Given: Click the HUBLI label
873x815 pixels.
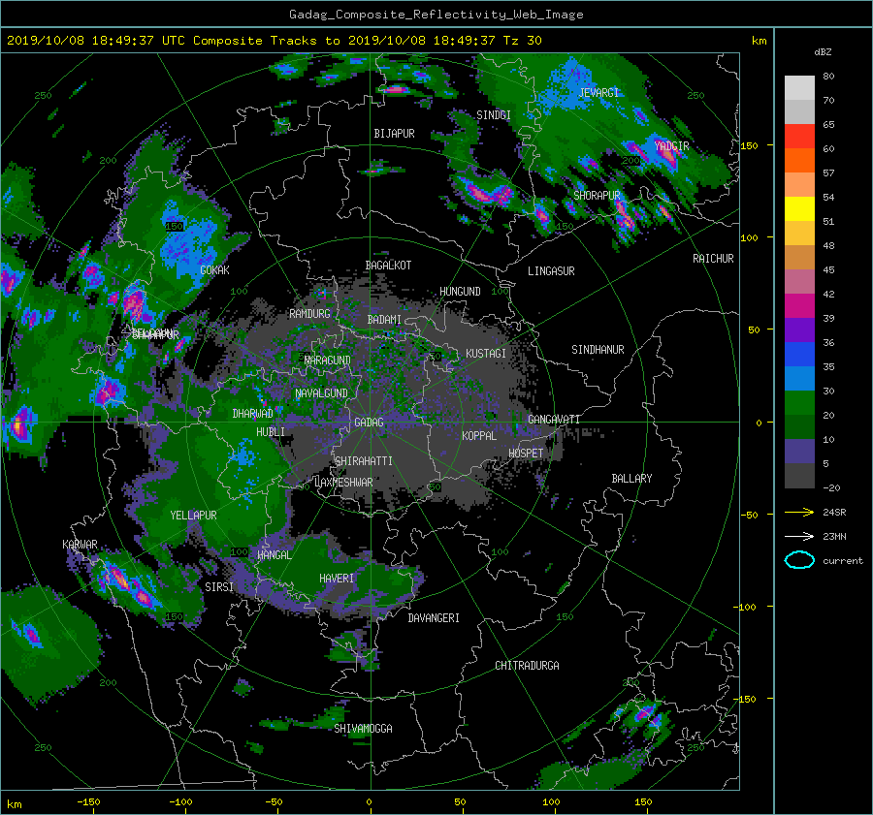Looking at the screenshot, I should [271, 432].
